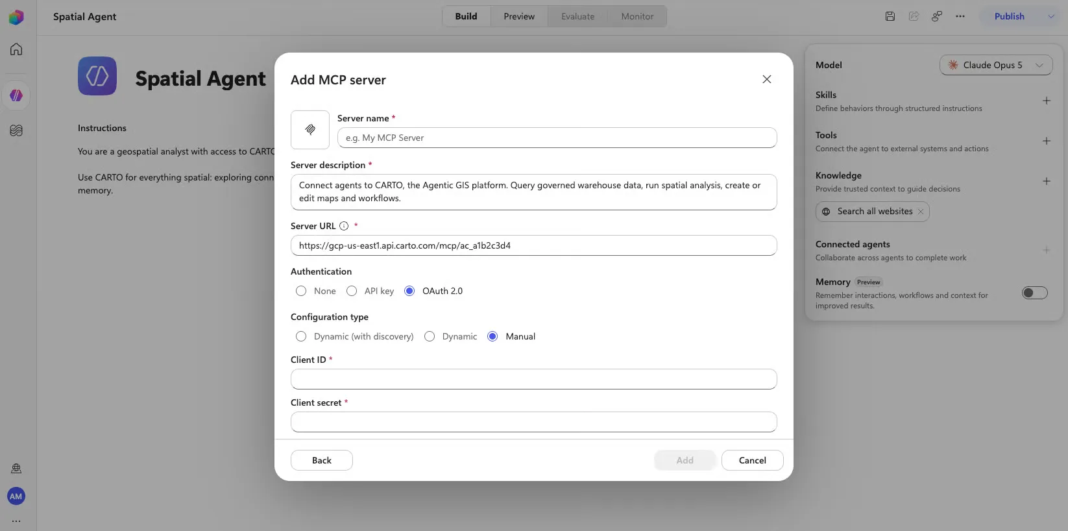1068x531 pixels.
Task: Add connected agent with plus icon
Action: [x=1047, y=250]
